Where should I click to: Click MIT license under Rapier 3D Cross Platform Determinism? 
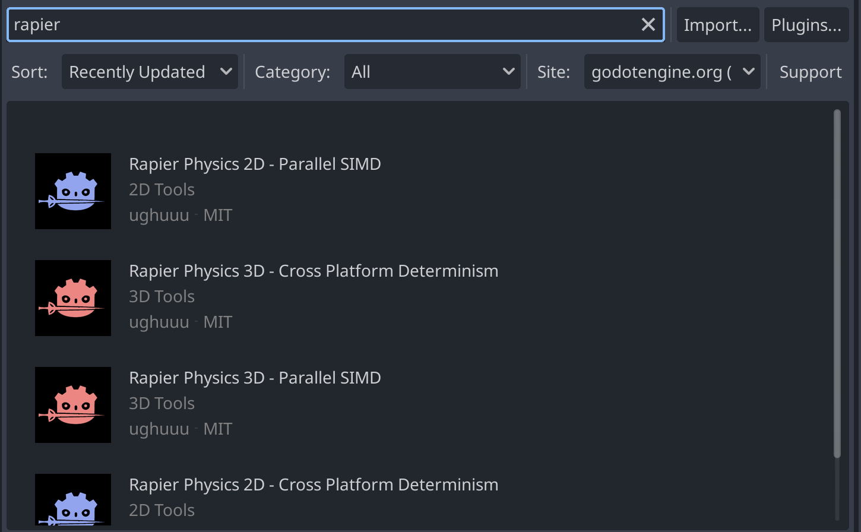click(217, 322)
